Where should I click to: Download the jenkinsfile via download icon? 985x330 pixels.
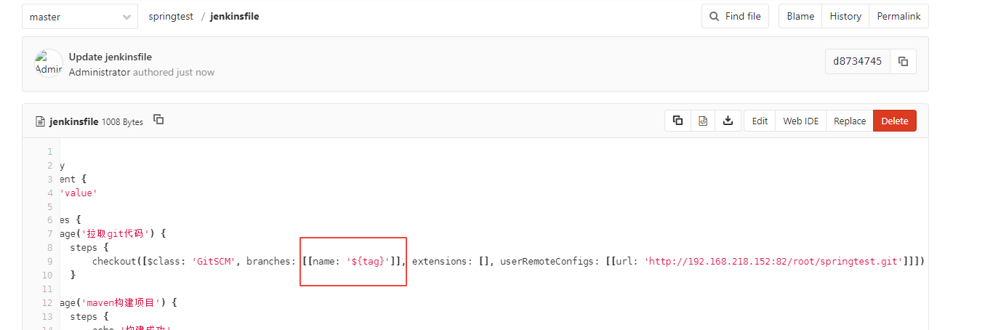[x=728, y=121]
